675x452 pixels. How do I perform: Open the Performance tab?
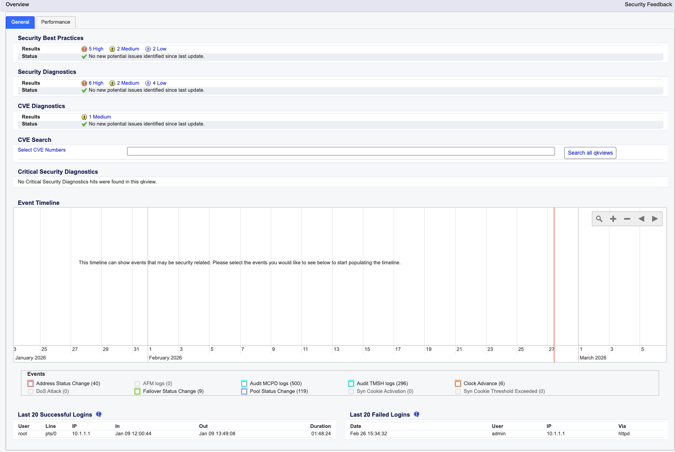coord(56,22)
